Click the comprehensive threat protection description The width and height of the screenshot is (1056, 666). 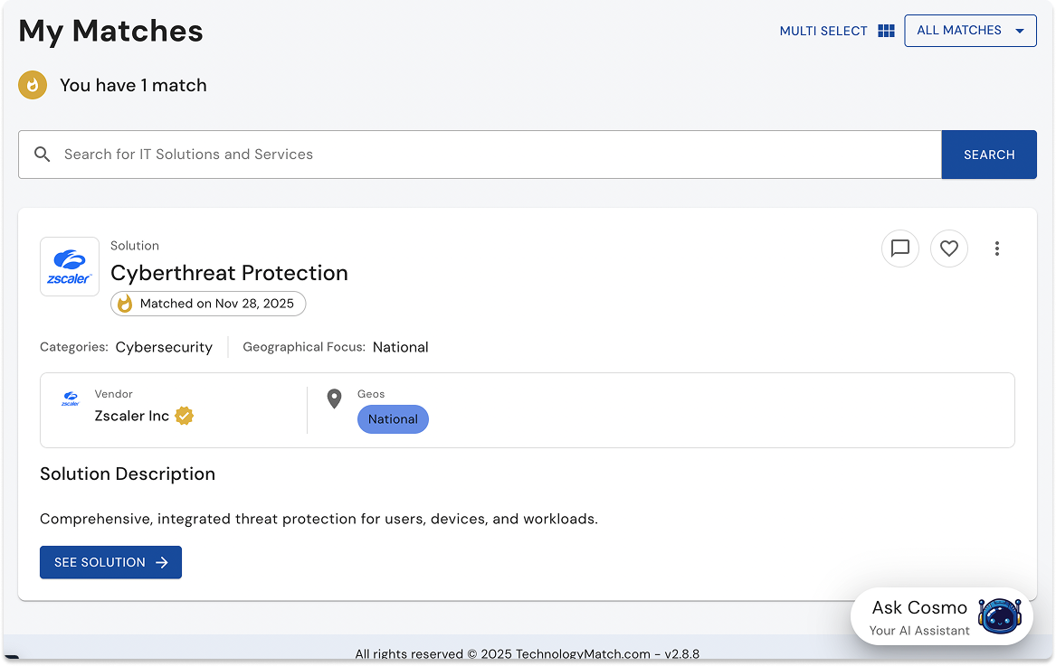point(319,519)
